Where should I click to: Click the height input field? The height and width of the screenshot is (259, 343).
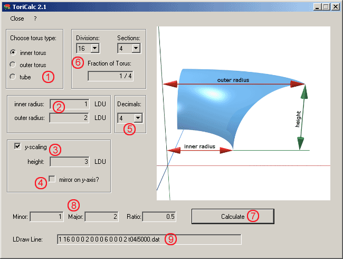70,162
